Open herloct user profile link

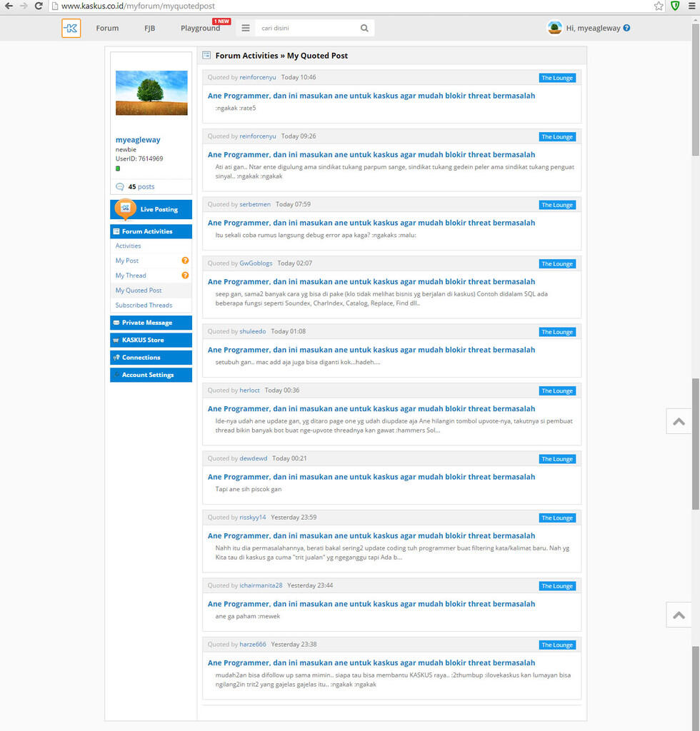(249, 390)
